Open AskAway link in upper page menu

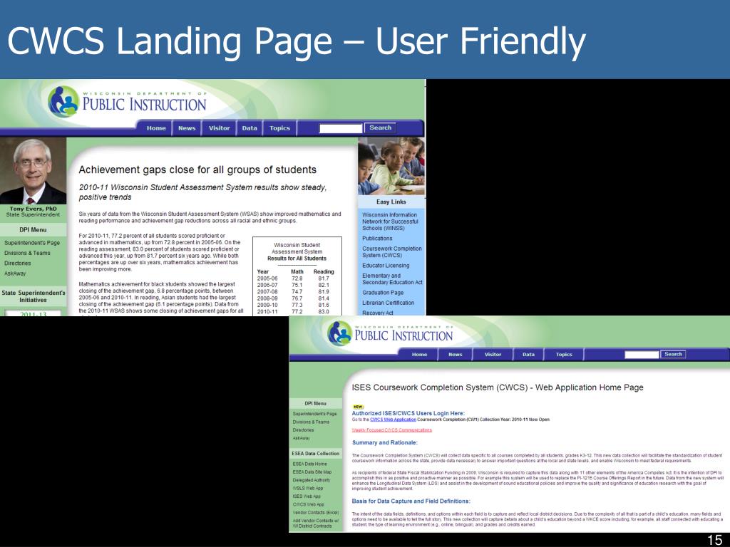point(16,273)
